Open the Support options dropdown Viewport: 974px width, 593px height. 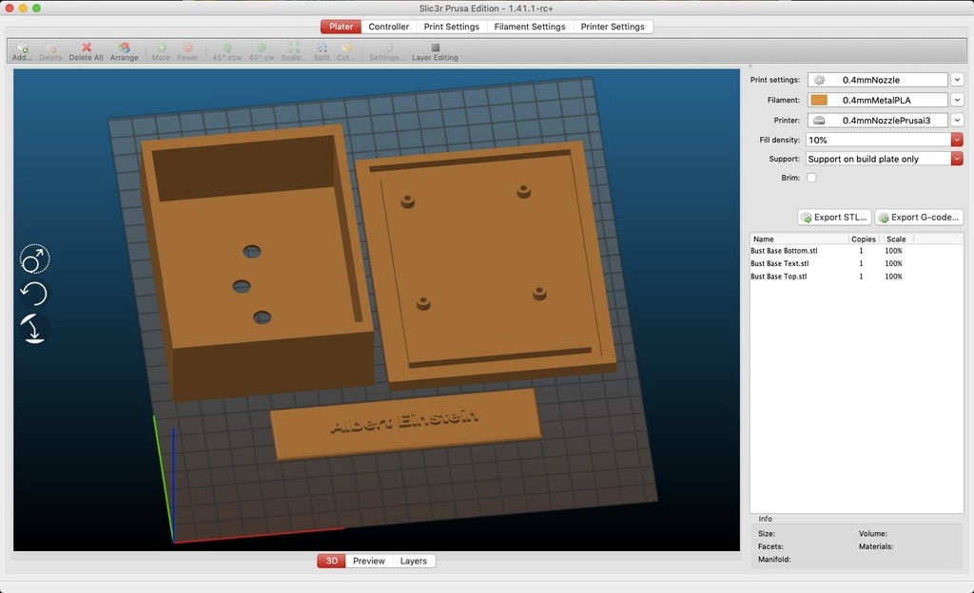(957, 159)
